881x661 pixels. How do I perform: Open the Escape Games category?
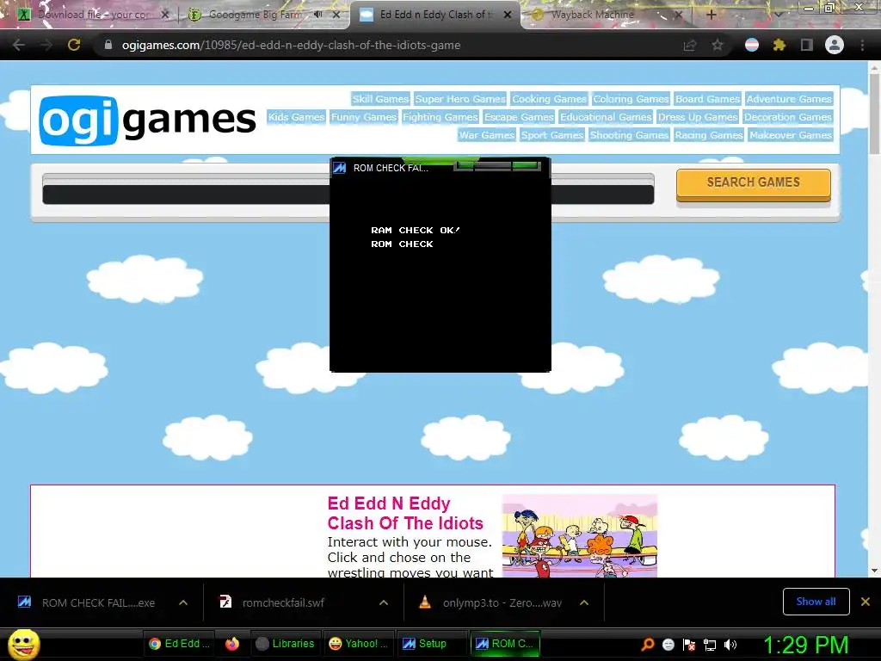pos(519,117)
